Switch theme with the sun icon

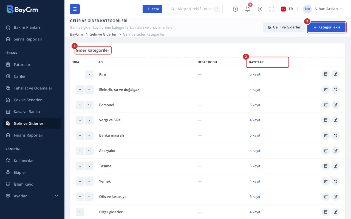[260, 9]
